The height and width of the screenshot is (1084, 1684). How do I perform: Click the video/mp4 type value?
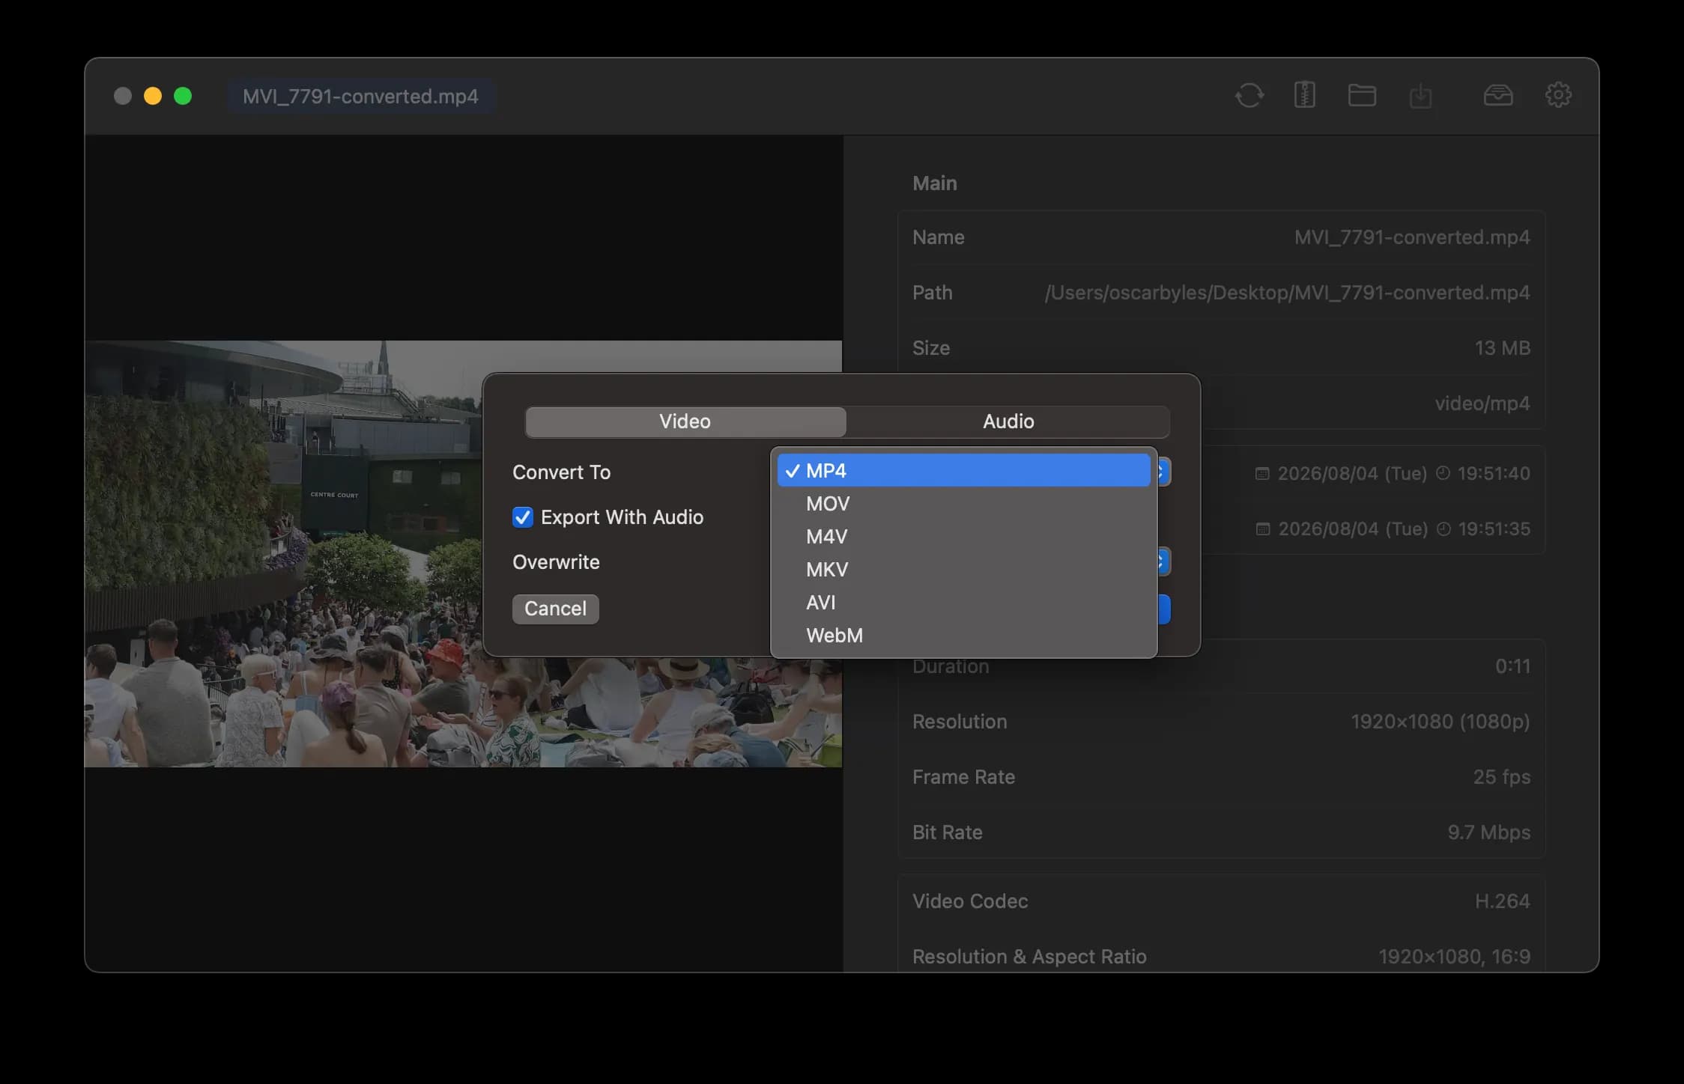1482,404
